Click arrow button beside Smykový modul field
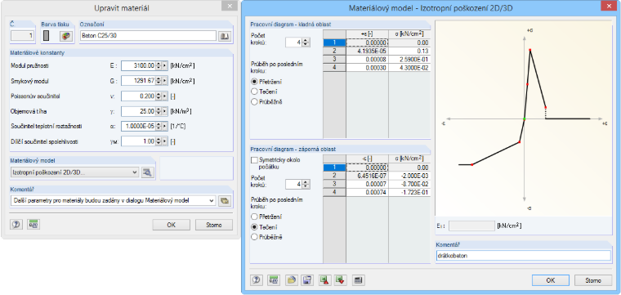Screen dimensions: 621x295 click(165, 81)
